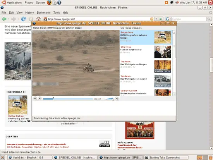The height and width of the screenshot is (160, 213).
Task: Click the red power/logout icon
Action: (x=210, y=2)
